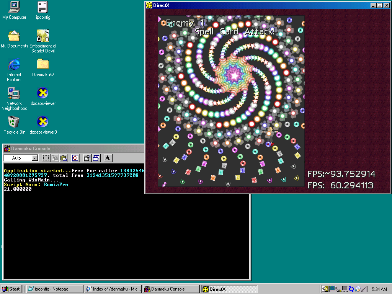The height and width of the screenshot is (294, 392).
Task: Click the white star at spiral center
Action: pyautogui.click(x=235, y=75)
